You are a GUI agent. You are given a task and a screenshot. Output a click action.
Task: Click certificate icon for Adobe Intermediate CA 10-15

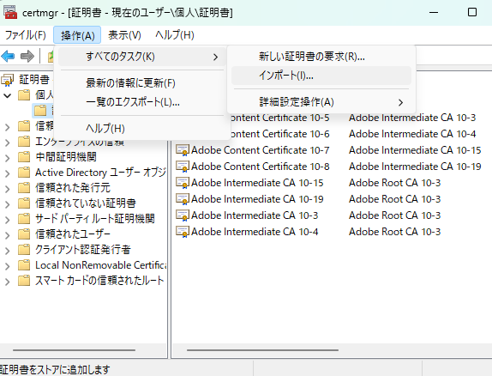pos(183,183)
